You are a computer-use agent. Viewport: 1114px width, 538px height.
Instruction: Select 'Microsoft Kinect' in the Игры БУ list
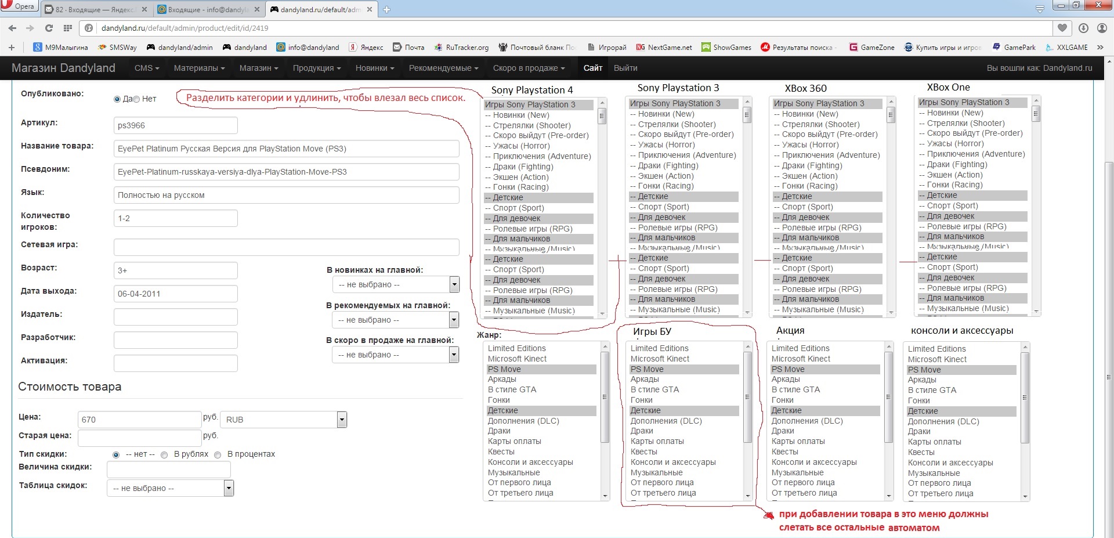tap(684, 359)
